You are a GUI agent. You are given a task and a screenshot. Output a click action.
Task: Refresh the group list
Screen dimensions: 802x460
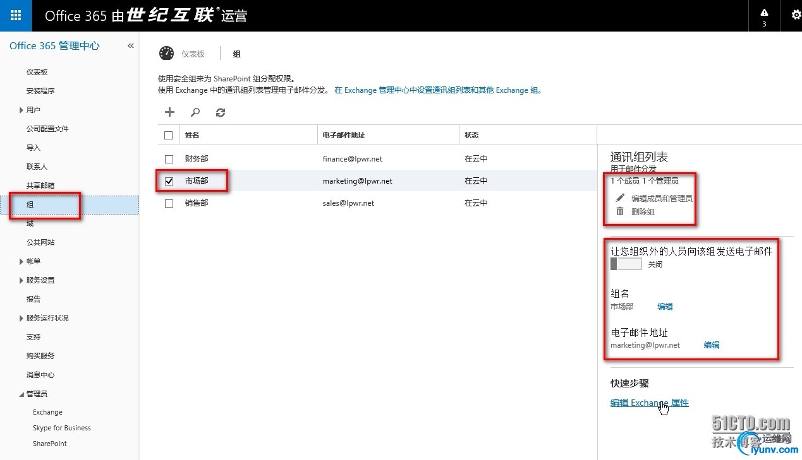click(x=220, y=112)
